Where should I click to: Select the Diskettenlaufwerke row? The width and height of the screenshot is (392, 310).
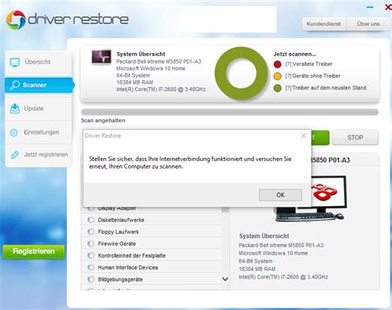coord(152,220)
